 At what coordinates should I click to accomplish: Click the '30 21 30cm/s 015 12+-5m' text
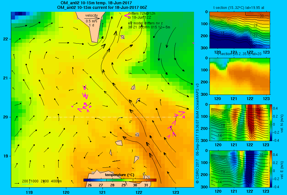tap(149, 27)
